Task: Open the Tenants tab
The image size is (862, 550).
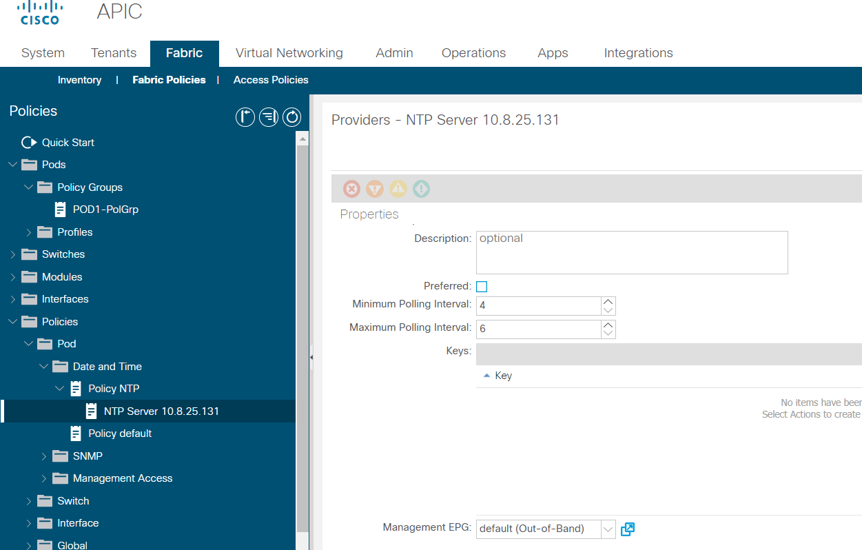Action: [114, 53]
